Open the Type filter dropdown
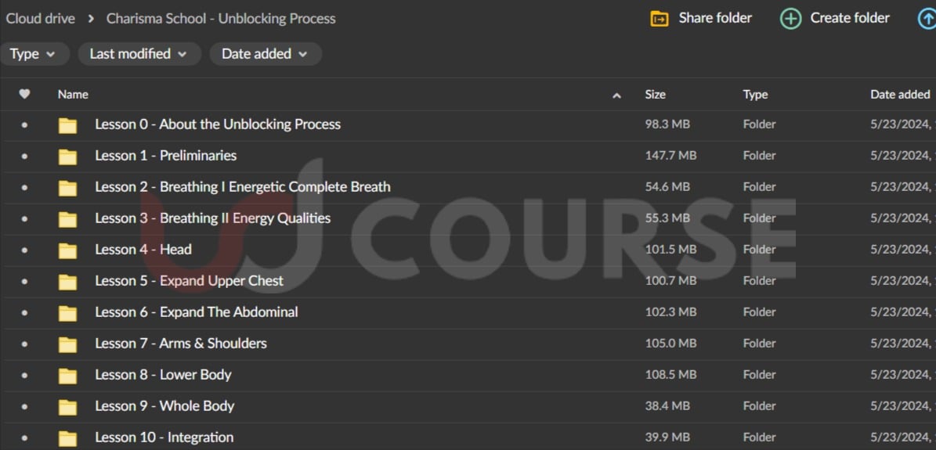The width and height of the screenshot is (936, 450). 33,54
